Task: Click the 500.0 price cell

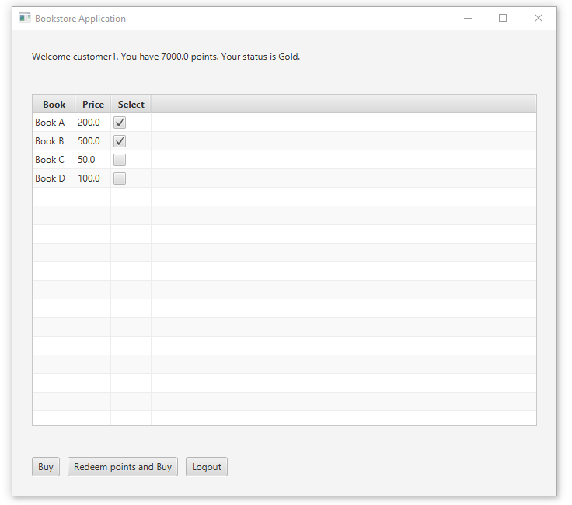Action: [x=93, y=141]
